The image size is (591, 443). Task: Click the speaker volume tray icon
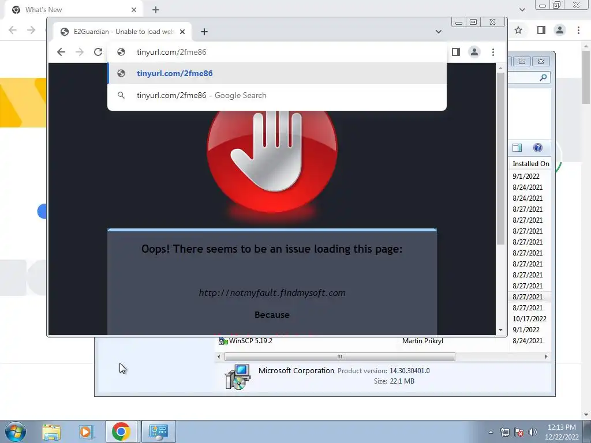coord(532,432)
